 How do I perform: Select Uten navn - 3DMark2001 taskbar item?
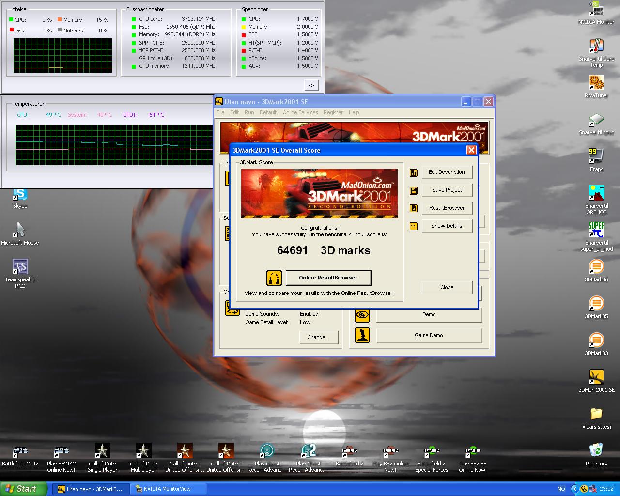click(x=91, y=489)
